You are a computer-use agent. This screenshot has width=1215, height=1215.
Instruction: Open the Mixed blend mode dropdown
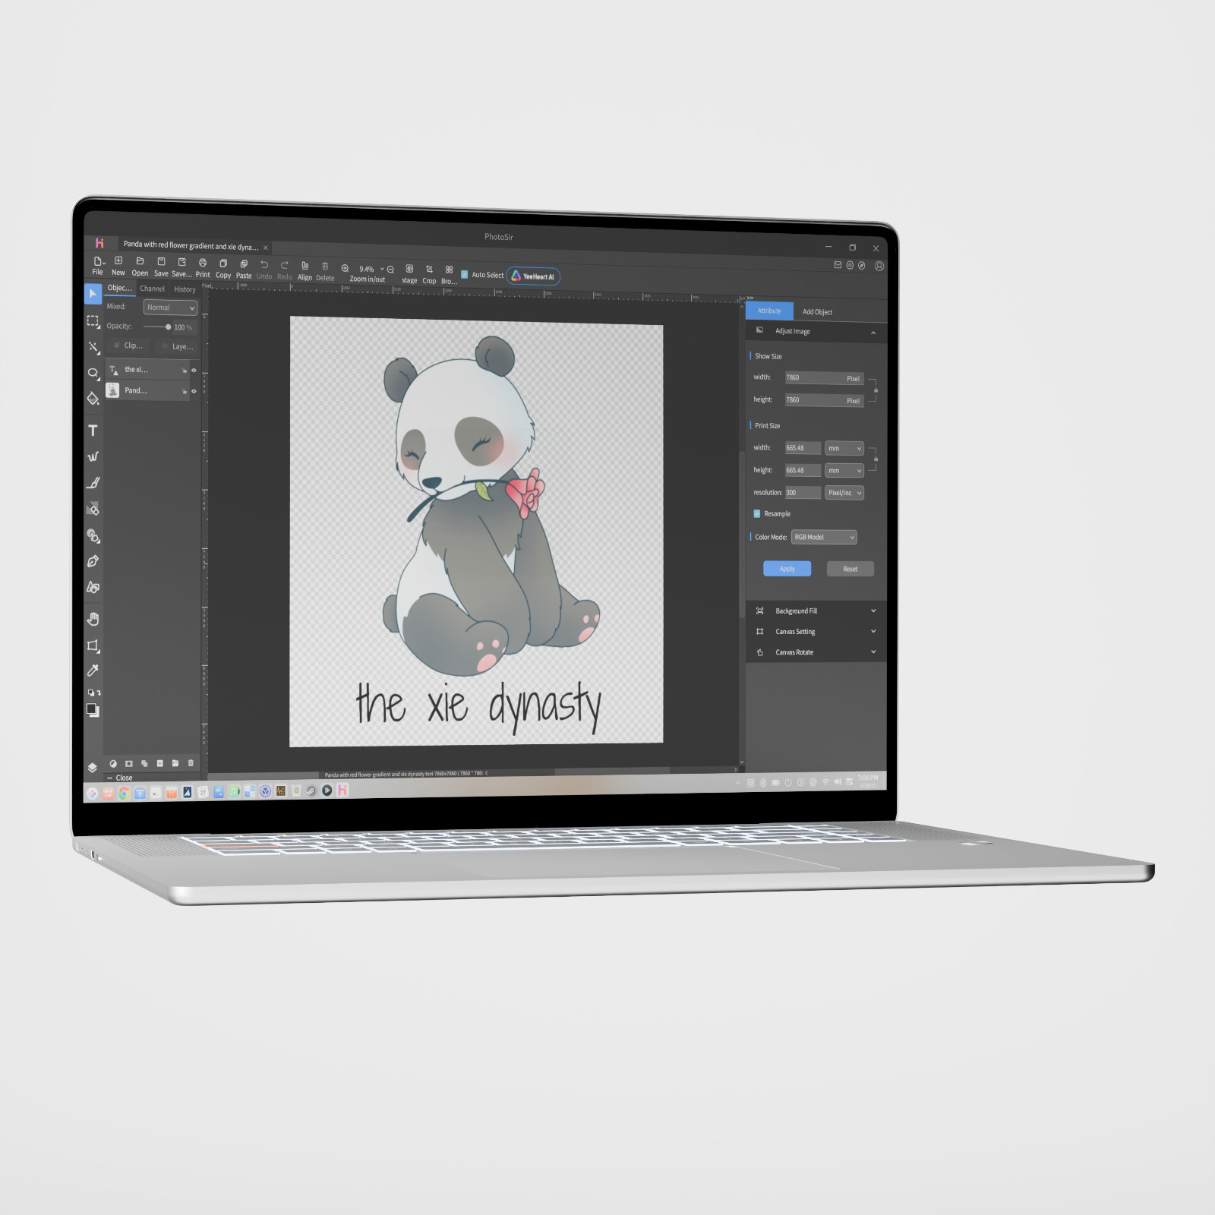pyautogui.click(x=170, y=308)
